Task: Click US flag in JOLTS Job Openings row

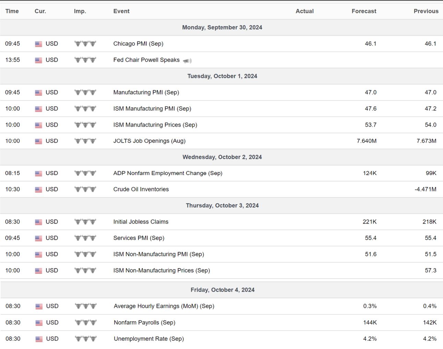Action: point(38,141)
